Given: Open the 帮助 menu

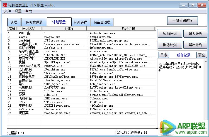Looking at the screenshot, I should tap(29, 11).
